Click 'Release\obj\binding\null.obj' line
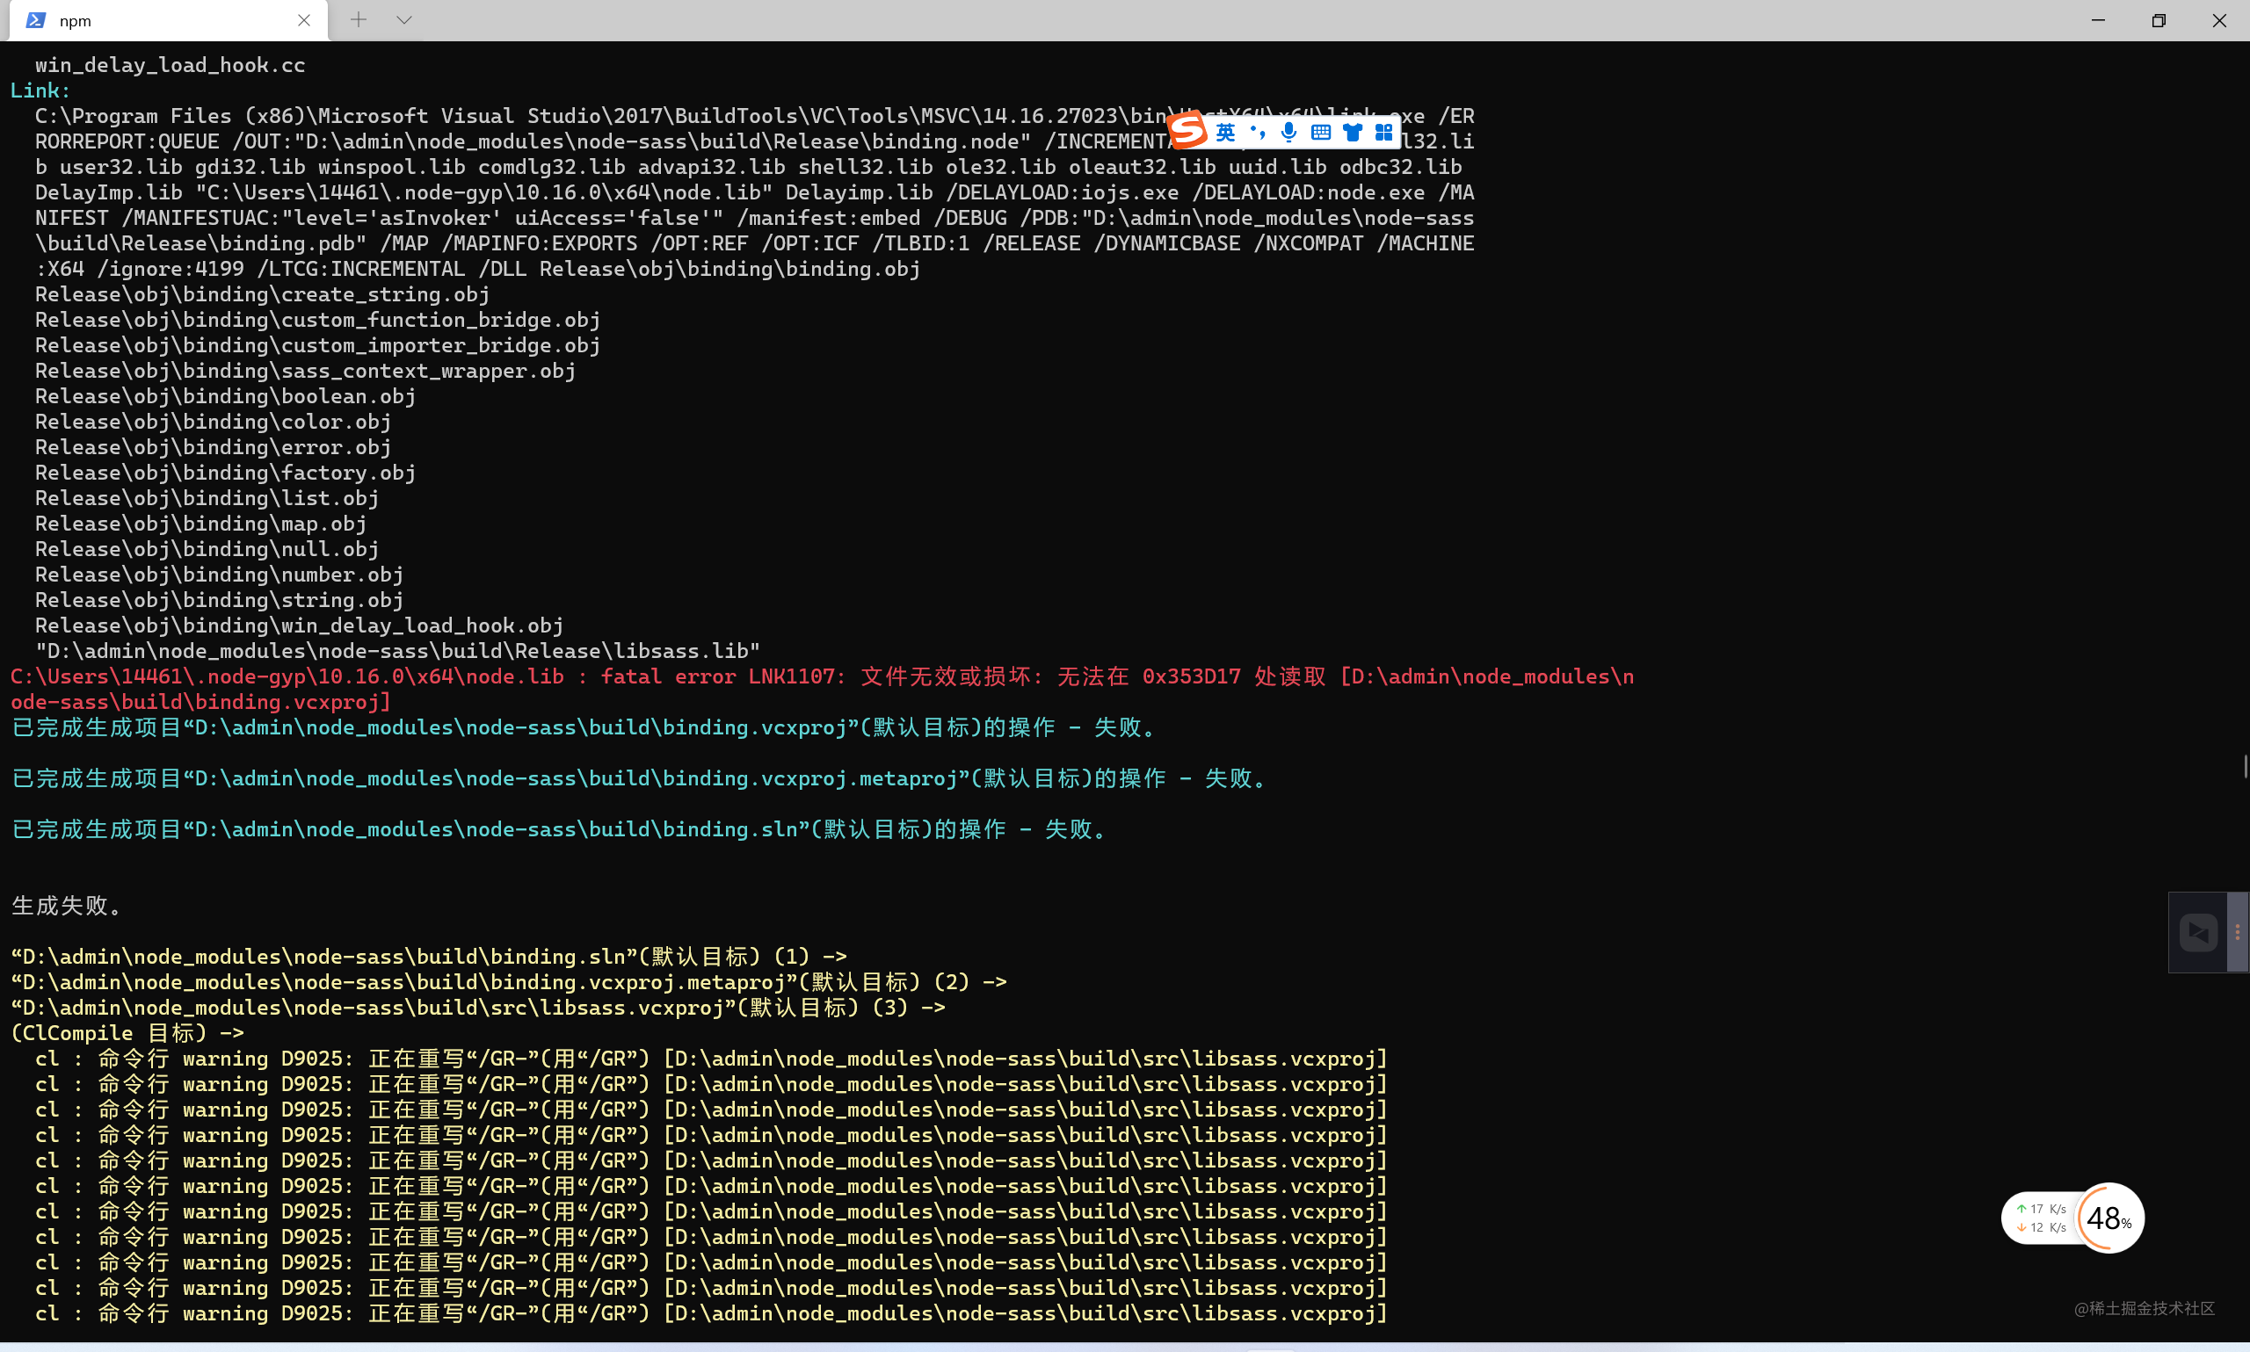The height and width of the screenshot is (1352, 2250). [x=207, y=549]
